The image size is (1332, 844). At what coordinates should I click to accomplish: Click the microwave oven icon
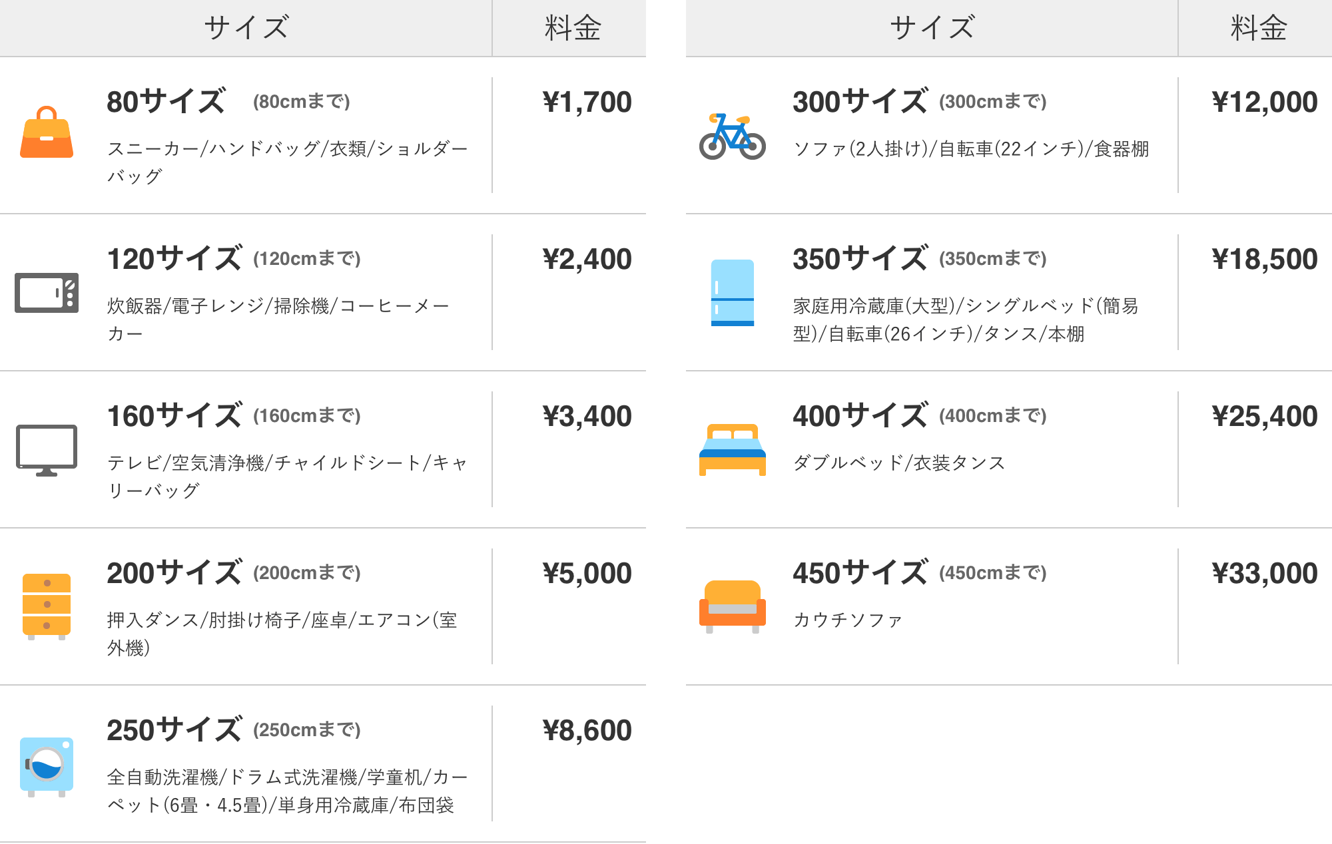pos(47,292)
